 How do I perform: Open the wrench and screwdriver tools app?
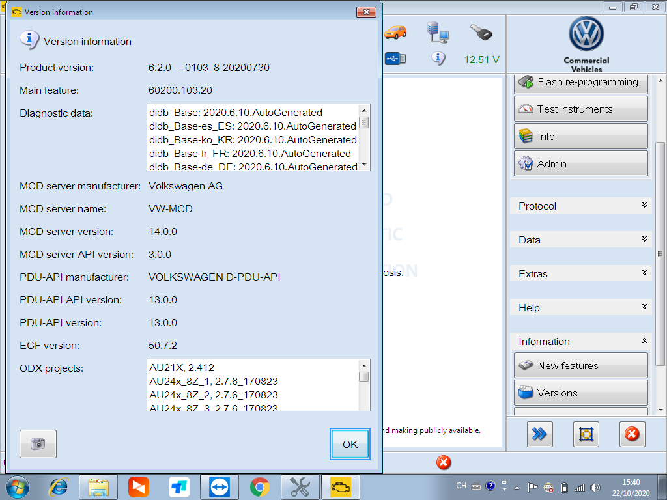point(300,487)
